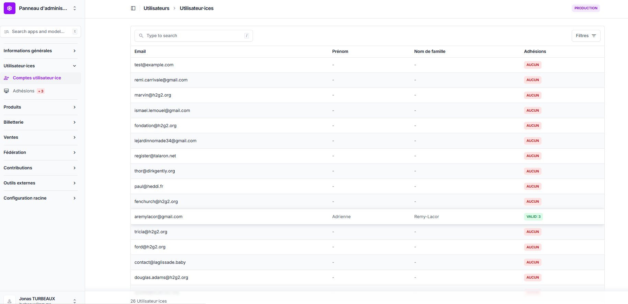Click the Adhésions sidebar icon
Viewport: 628px width, 304px height.
click(x=7, y=91)
